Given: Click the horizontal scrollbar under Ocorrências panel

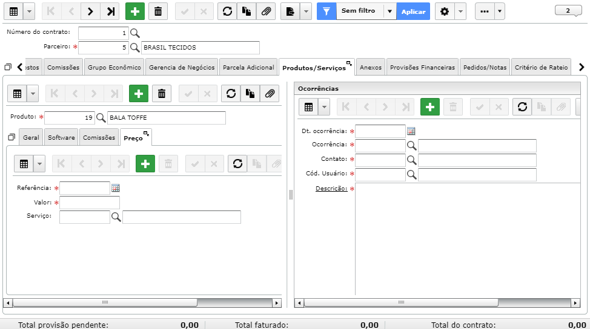Looking at the screenshot, I should point(437,302).
